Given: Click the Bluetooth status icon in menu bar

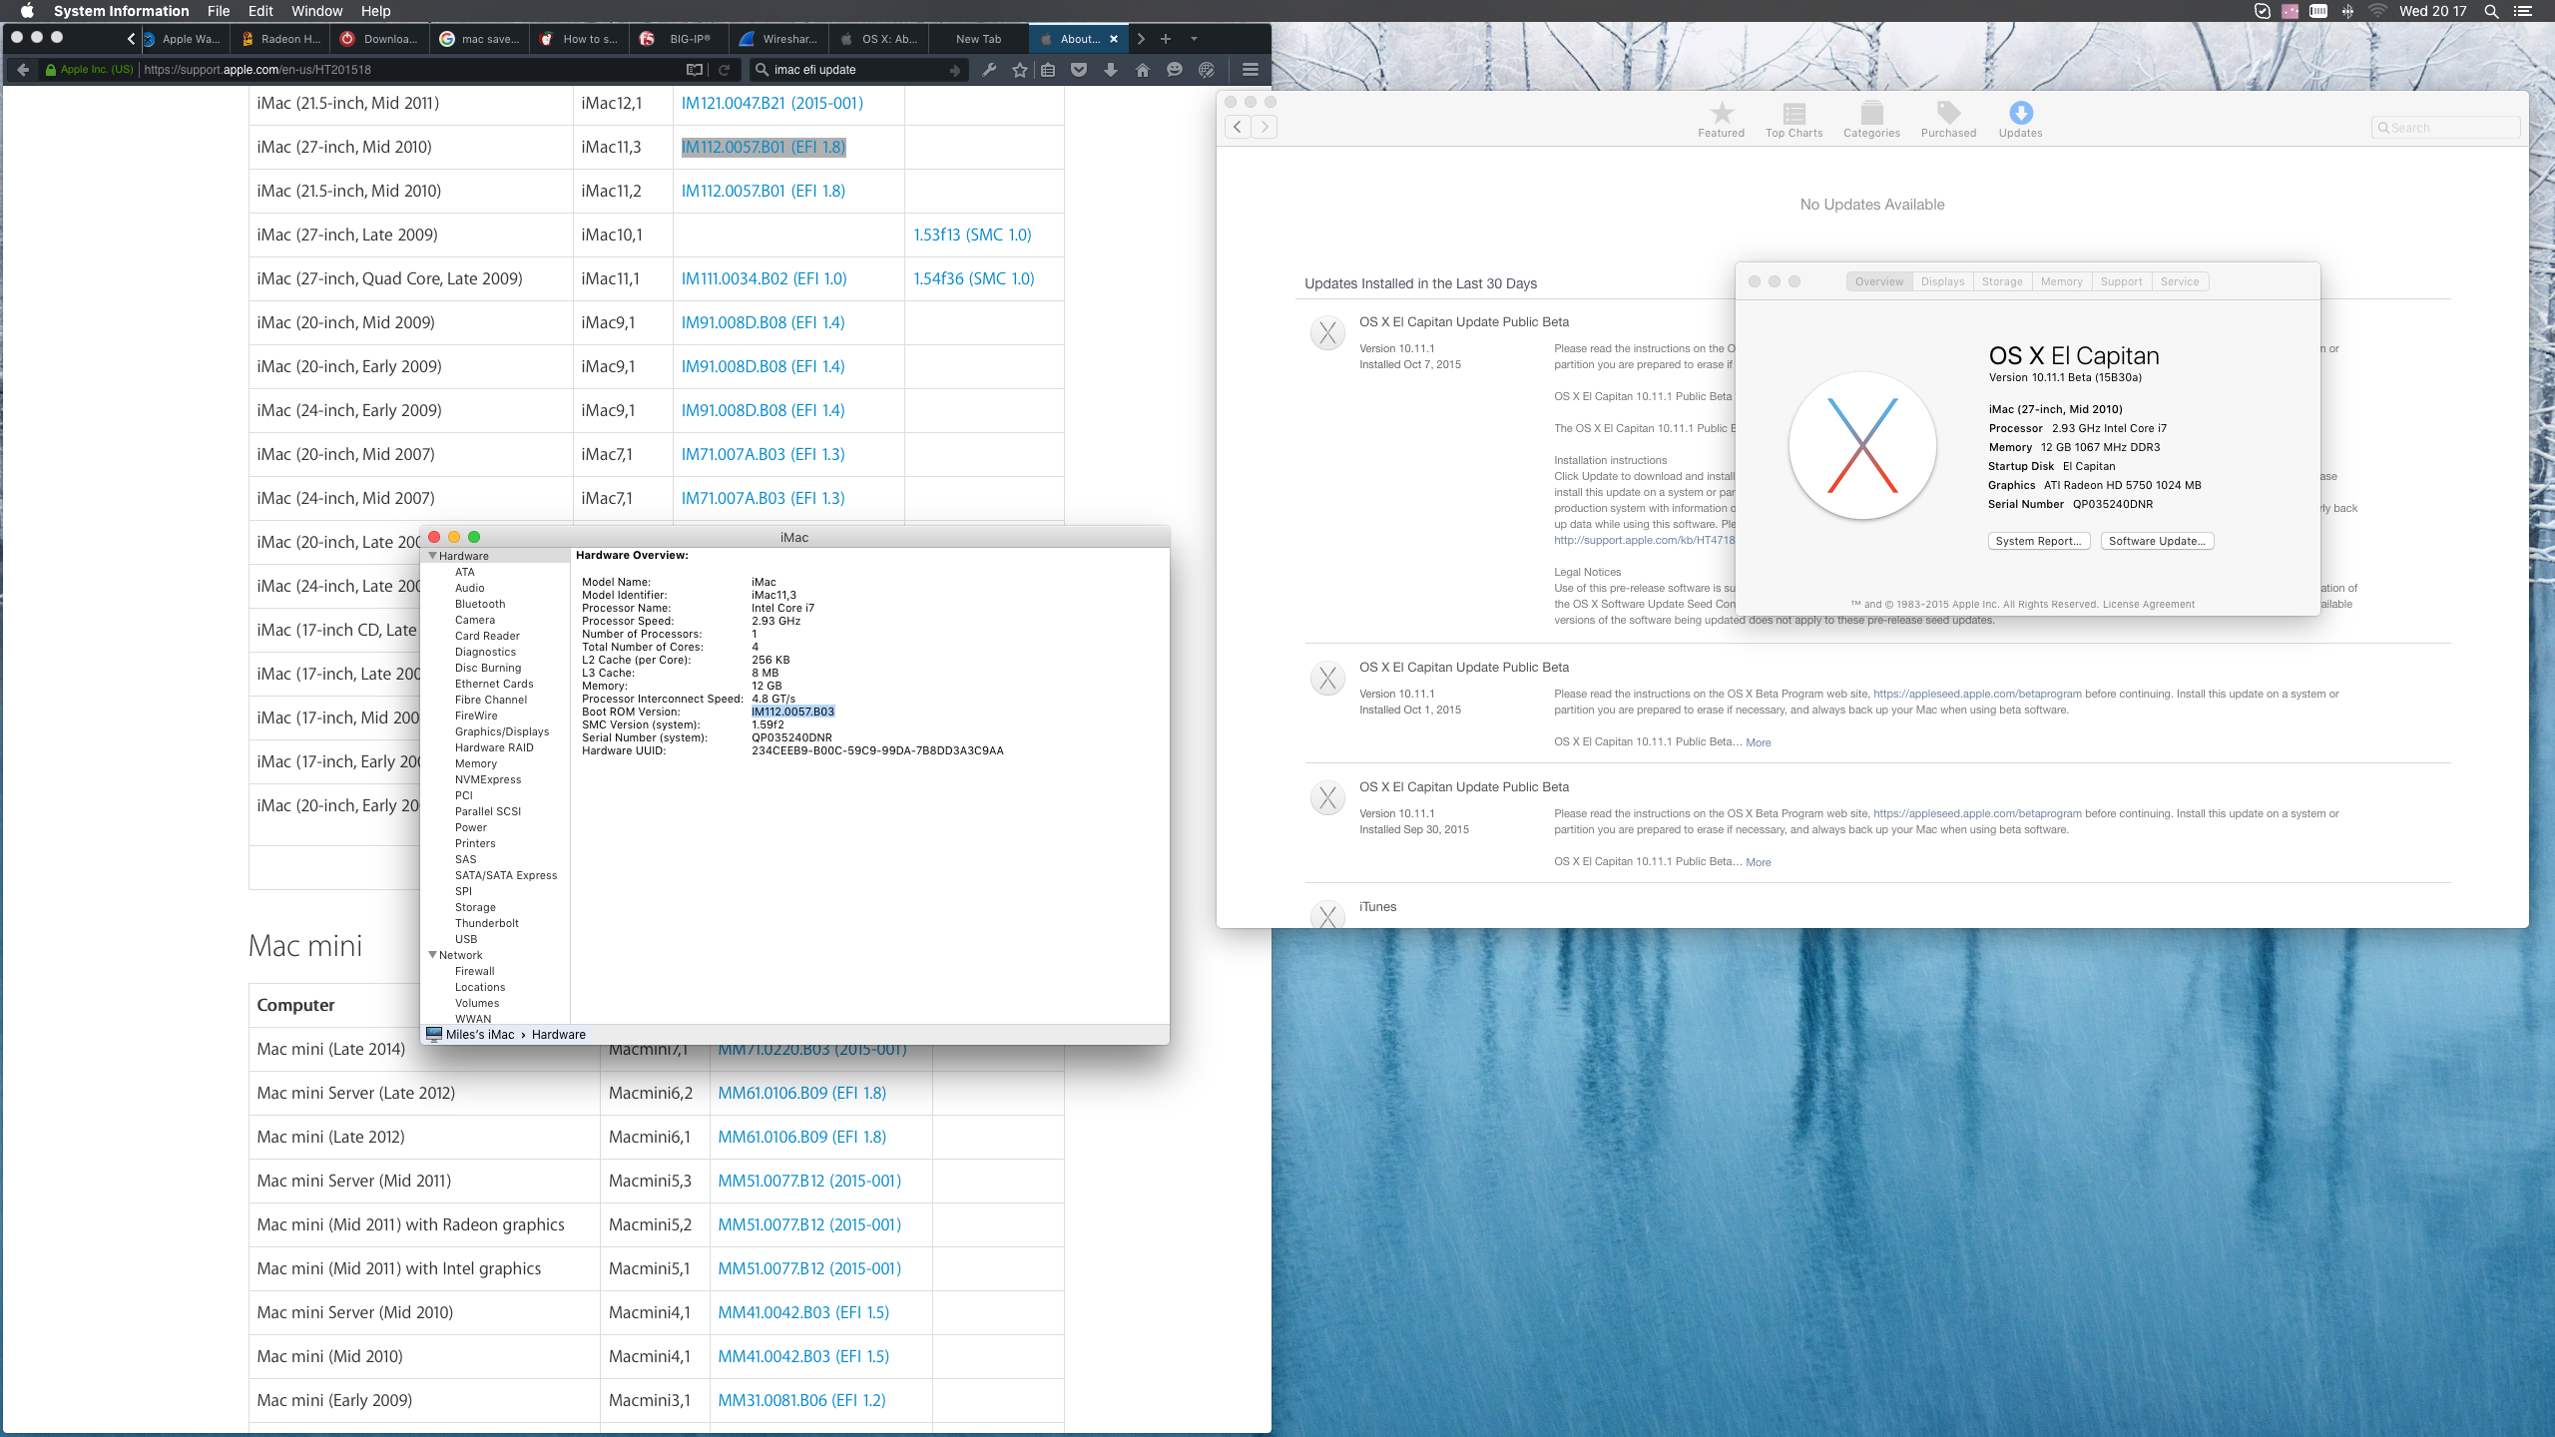Looking at the screenshot, I should point(2347,11).
